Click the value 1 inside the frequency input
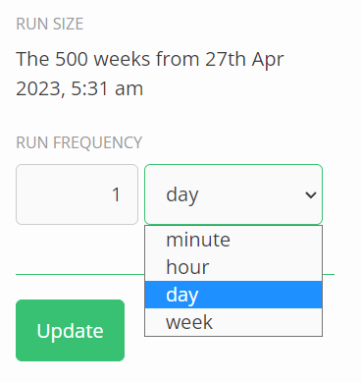362x382 pixels. pos(116,194)
